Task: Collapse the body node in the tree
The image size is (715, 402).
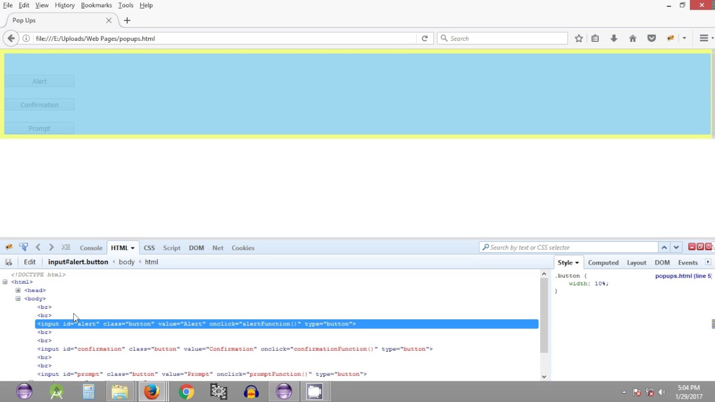Action: coord(18,299)
